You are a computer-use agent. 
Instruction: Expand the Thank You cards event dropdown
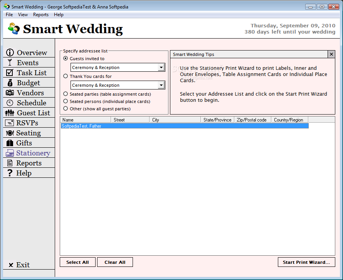click(161, 85)
